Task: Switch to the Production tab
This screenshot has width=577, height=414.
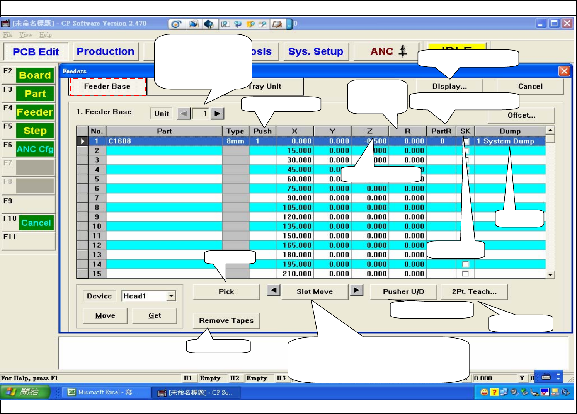Action: coord(106,51)
